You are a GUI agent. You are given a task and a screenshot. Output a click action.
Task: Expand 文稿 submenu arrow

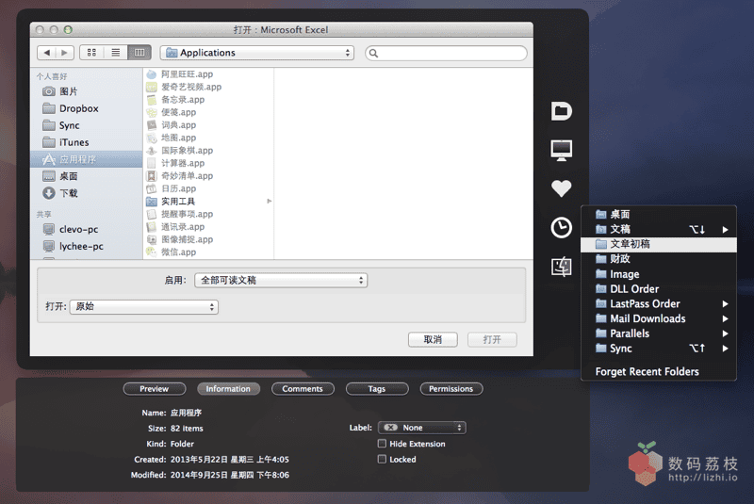(725, 230)
